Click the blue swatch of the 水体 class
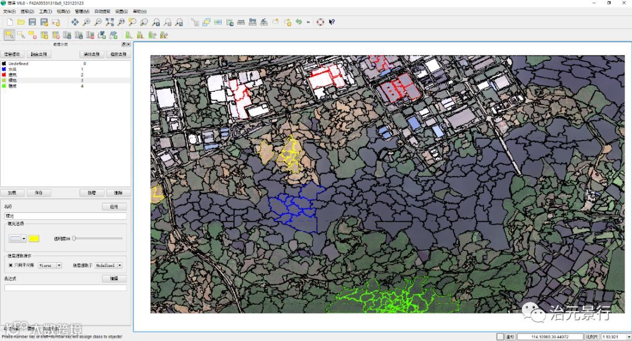 pos(4,69)
